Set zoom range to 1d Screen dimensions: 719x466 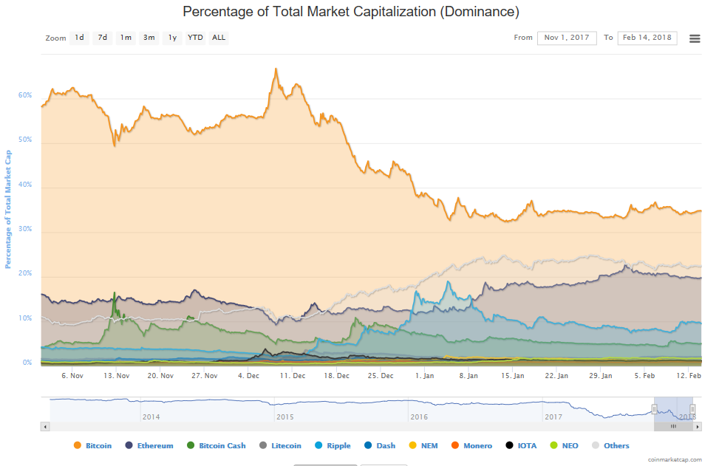(x=79, y=38)
